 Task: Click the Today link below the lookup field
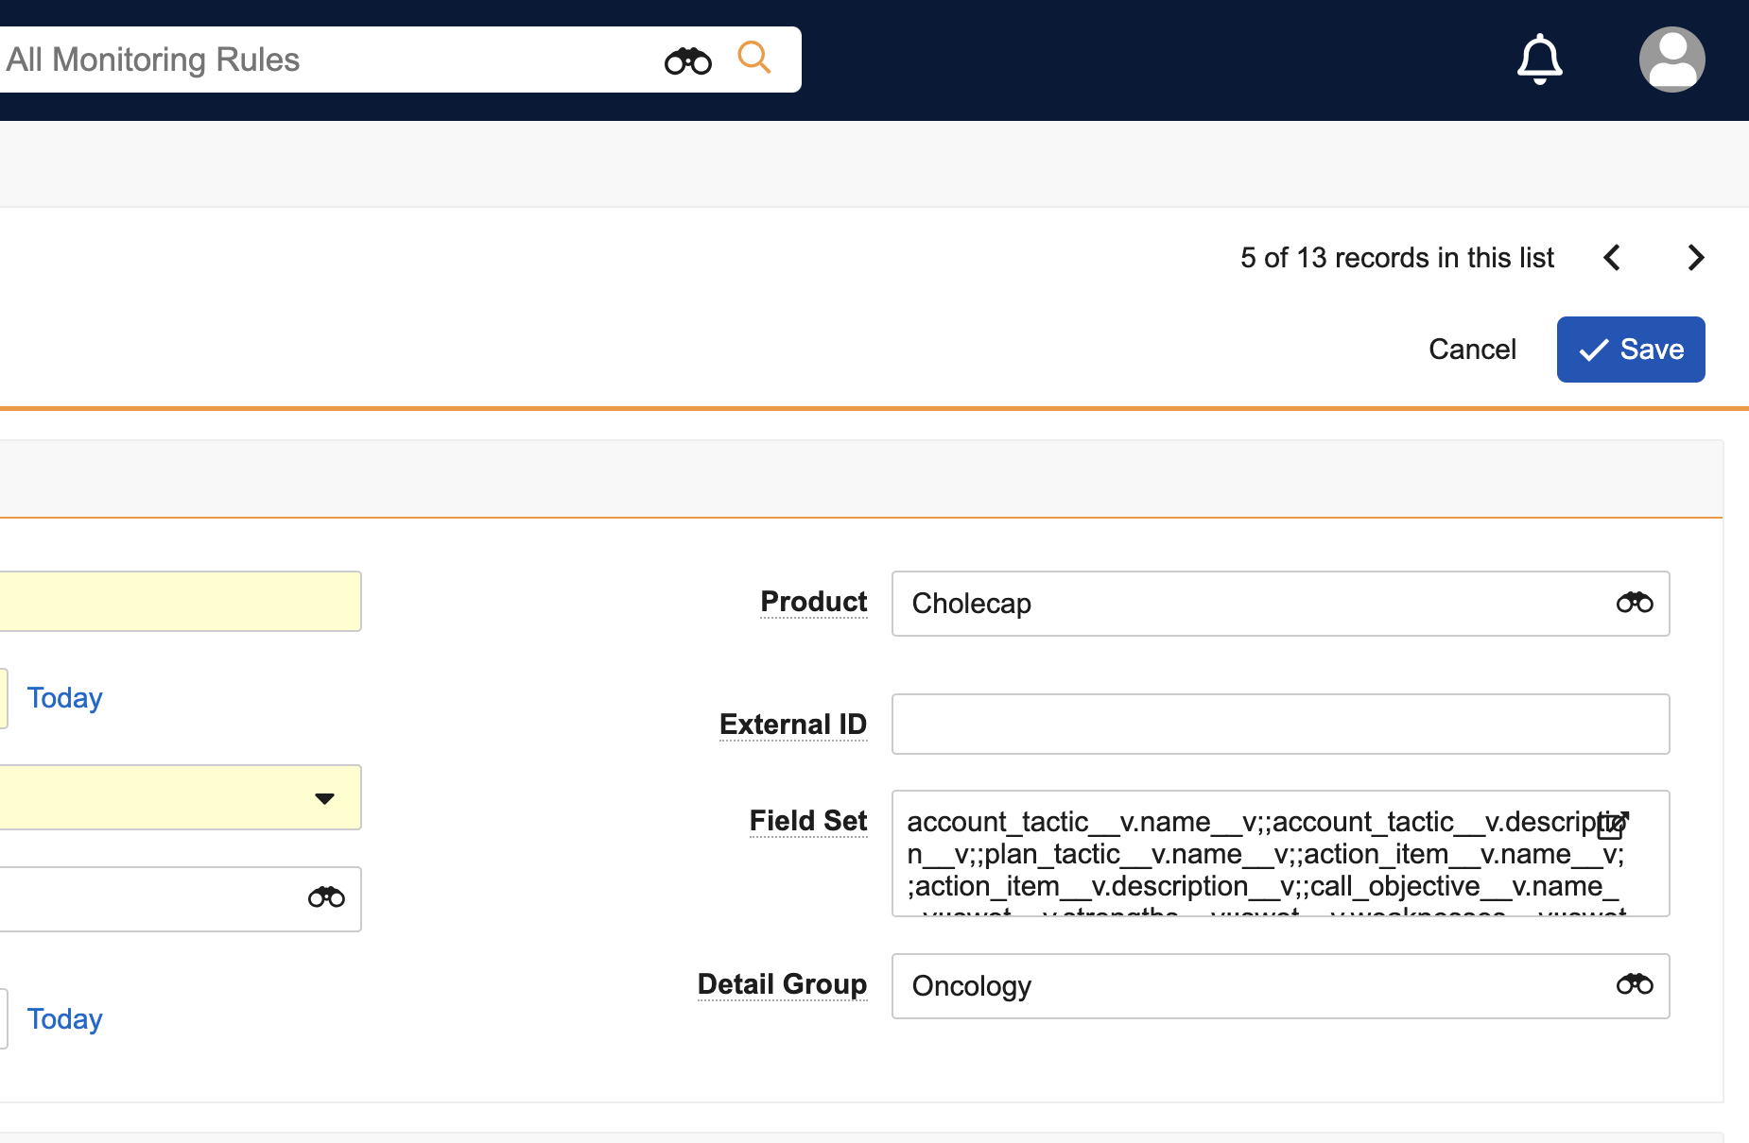[64, 1019]
